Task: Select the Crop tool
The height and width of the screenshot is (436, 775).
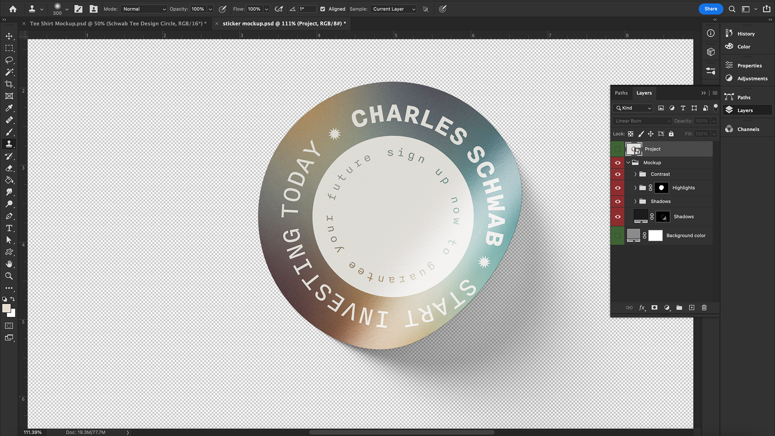Action: click(x=9, y=84)
